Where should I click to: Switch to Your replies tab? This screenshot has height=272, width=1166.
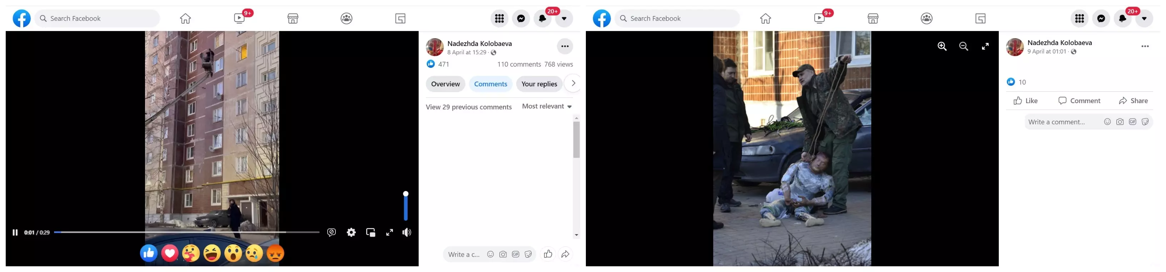539,84
